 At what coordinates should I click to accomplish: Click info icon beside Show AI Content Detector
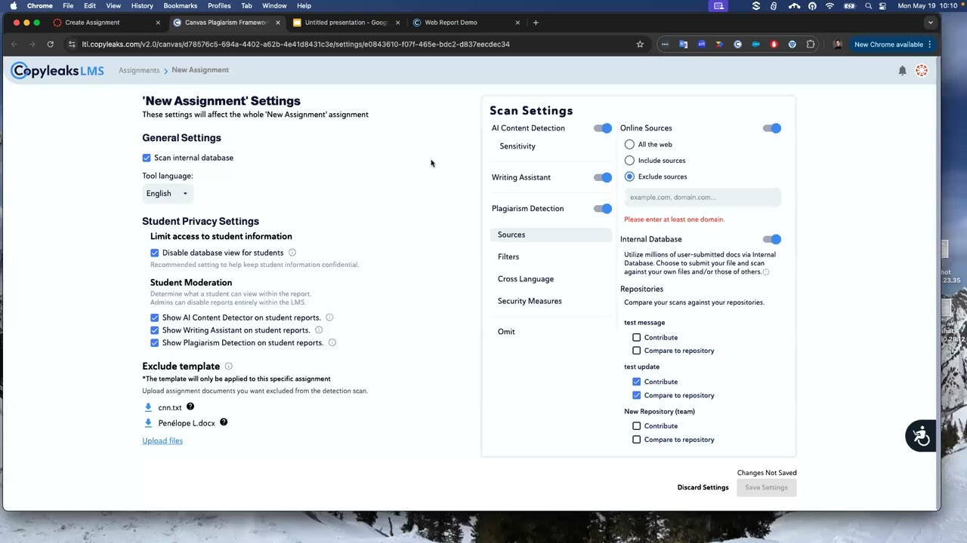(x=329, y=318)
